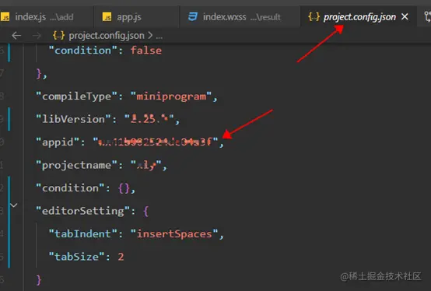Switch to the index.js add tab

coord(44,17)
